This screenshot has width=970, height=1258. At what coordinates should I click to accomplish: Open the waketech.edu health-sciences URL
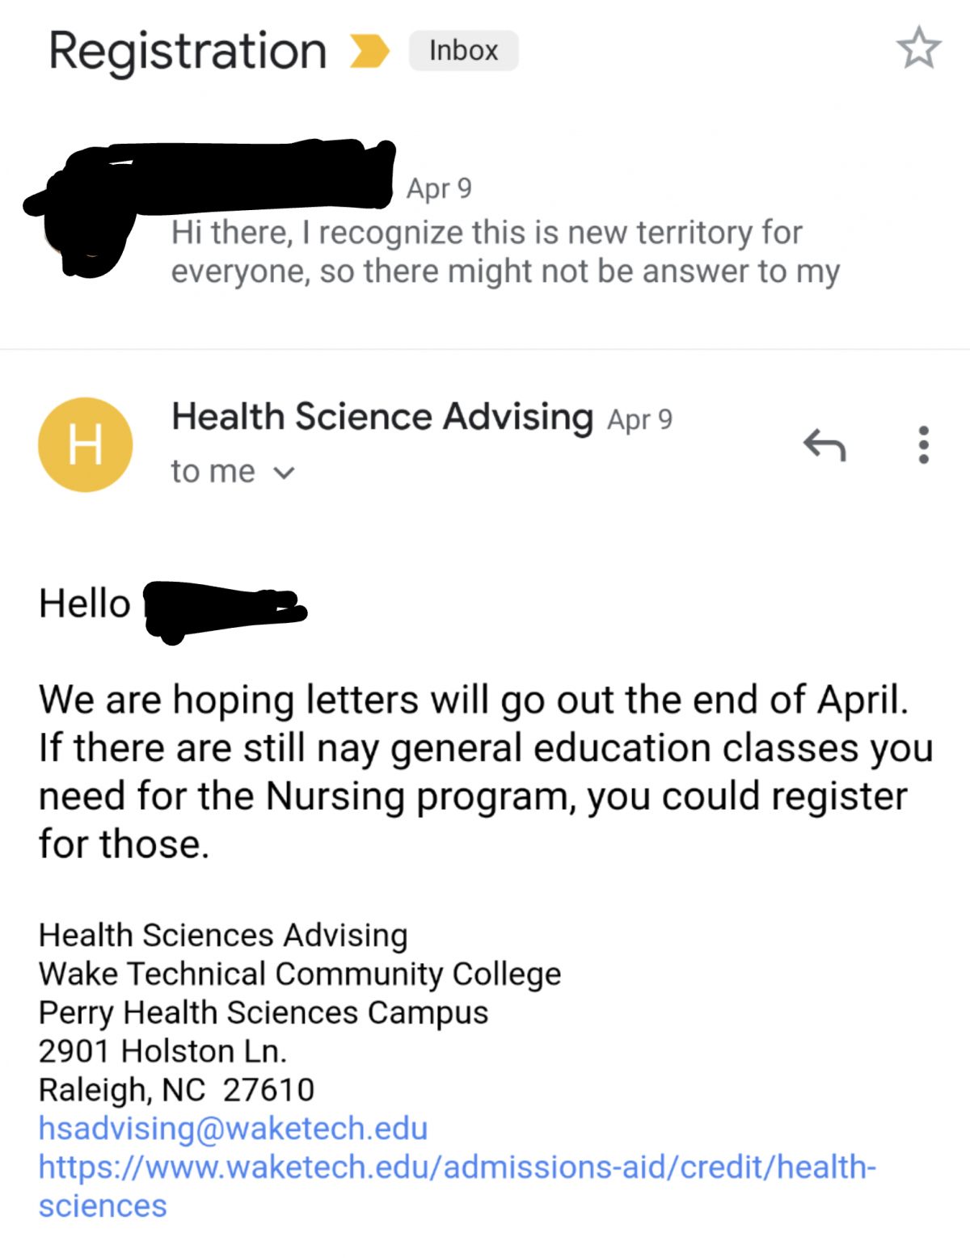coord(458,1186)
